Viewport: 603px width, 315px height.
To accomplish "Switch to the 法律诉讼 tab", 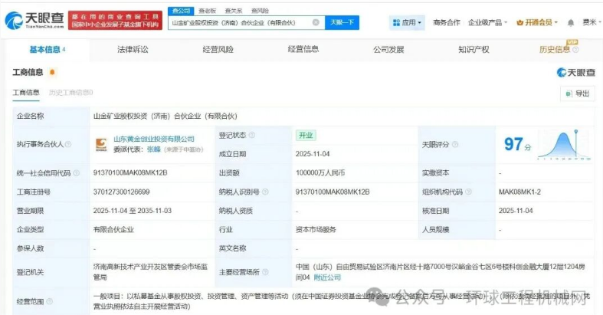I will [x=133, y=50].
